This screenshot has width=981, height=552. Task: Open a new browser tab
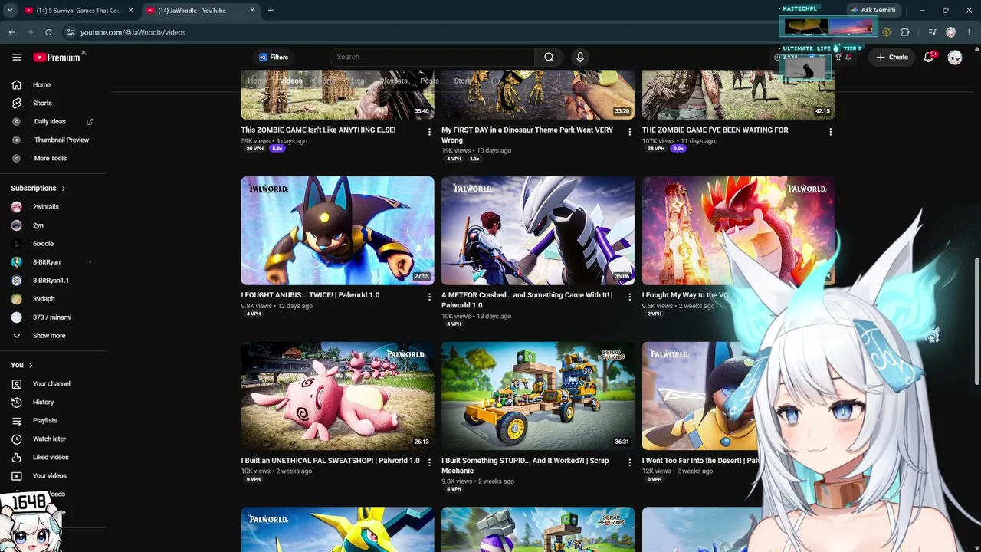(x=271, y=11)
